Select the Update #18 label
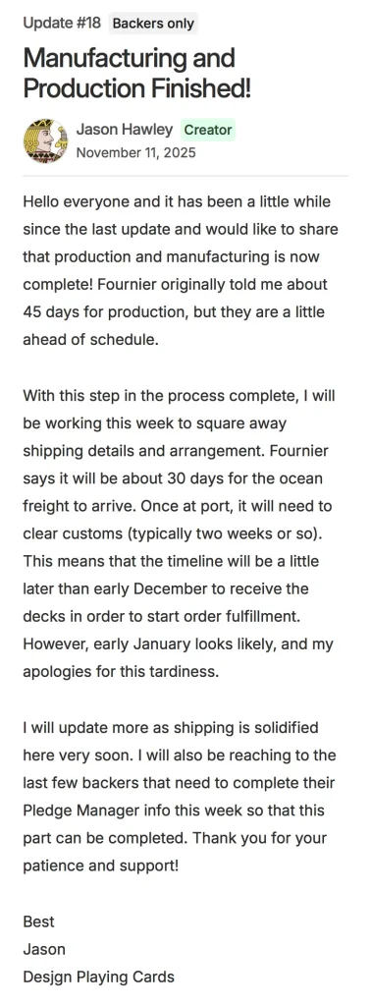Viewport: 371px width, 1006px height. click(x=62, y=24)
